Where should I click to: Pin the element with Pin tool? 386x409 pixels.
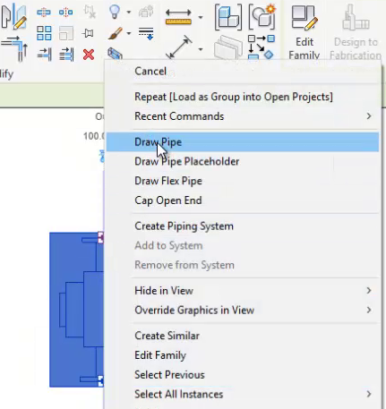(x=89, y=33)
